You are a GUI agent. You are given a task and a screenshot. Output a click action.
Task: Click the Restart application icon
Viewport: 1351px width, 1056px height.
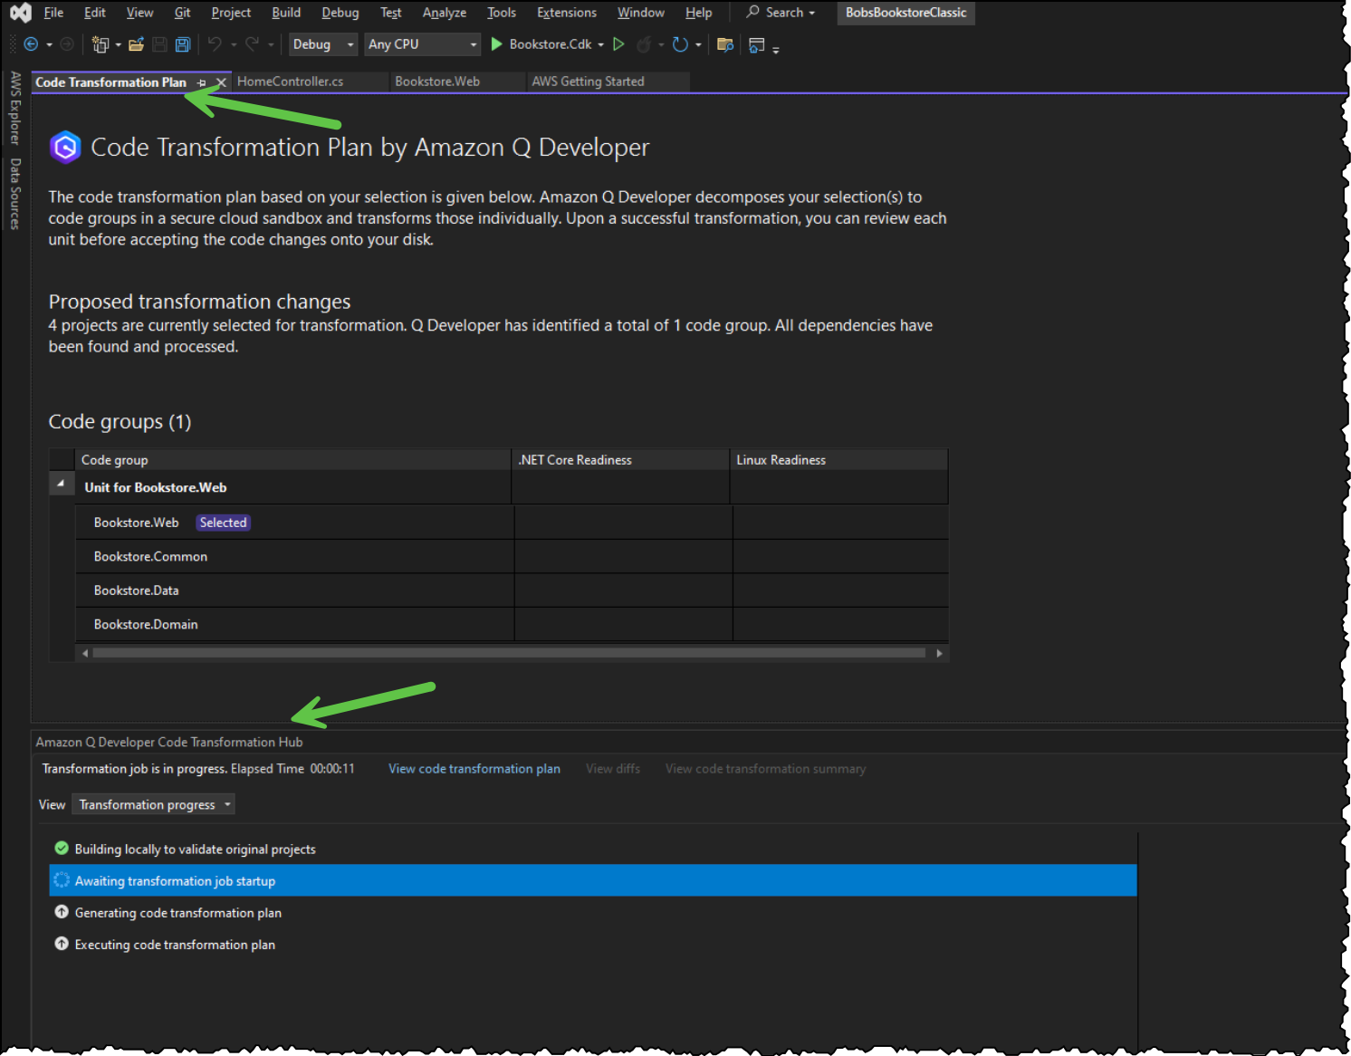pos(682,43)
